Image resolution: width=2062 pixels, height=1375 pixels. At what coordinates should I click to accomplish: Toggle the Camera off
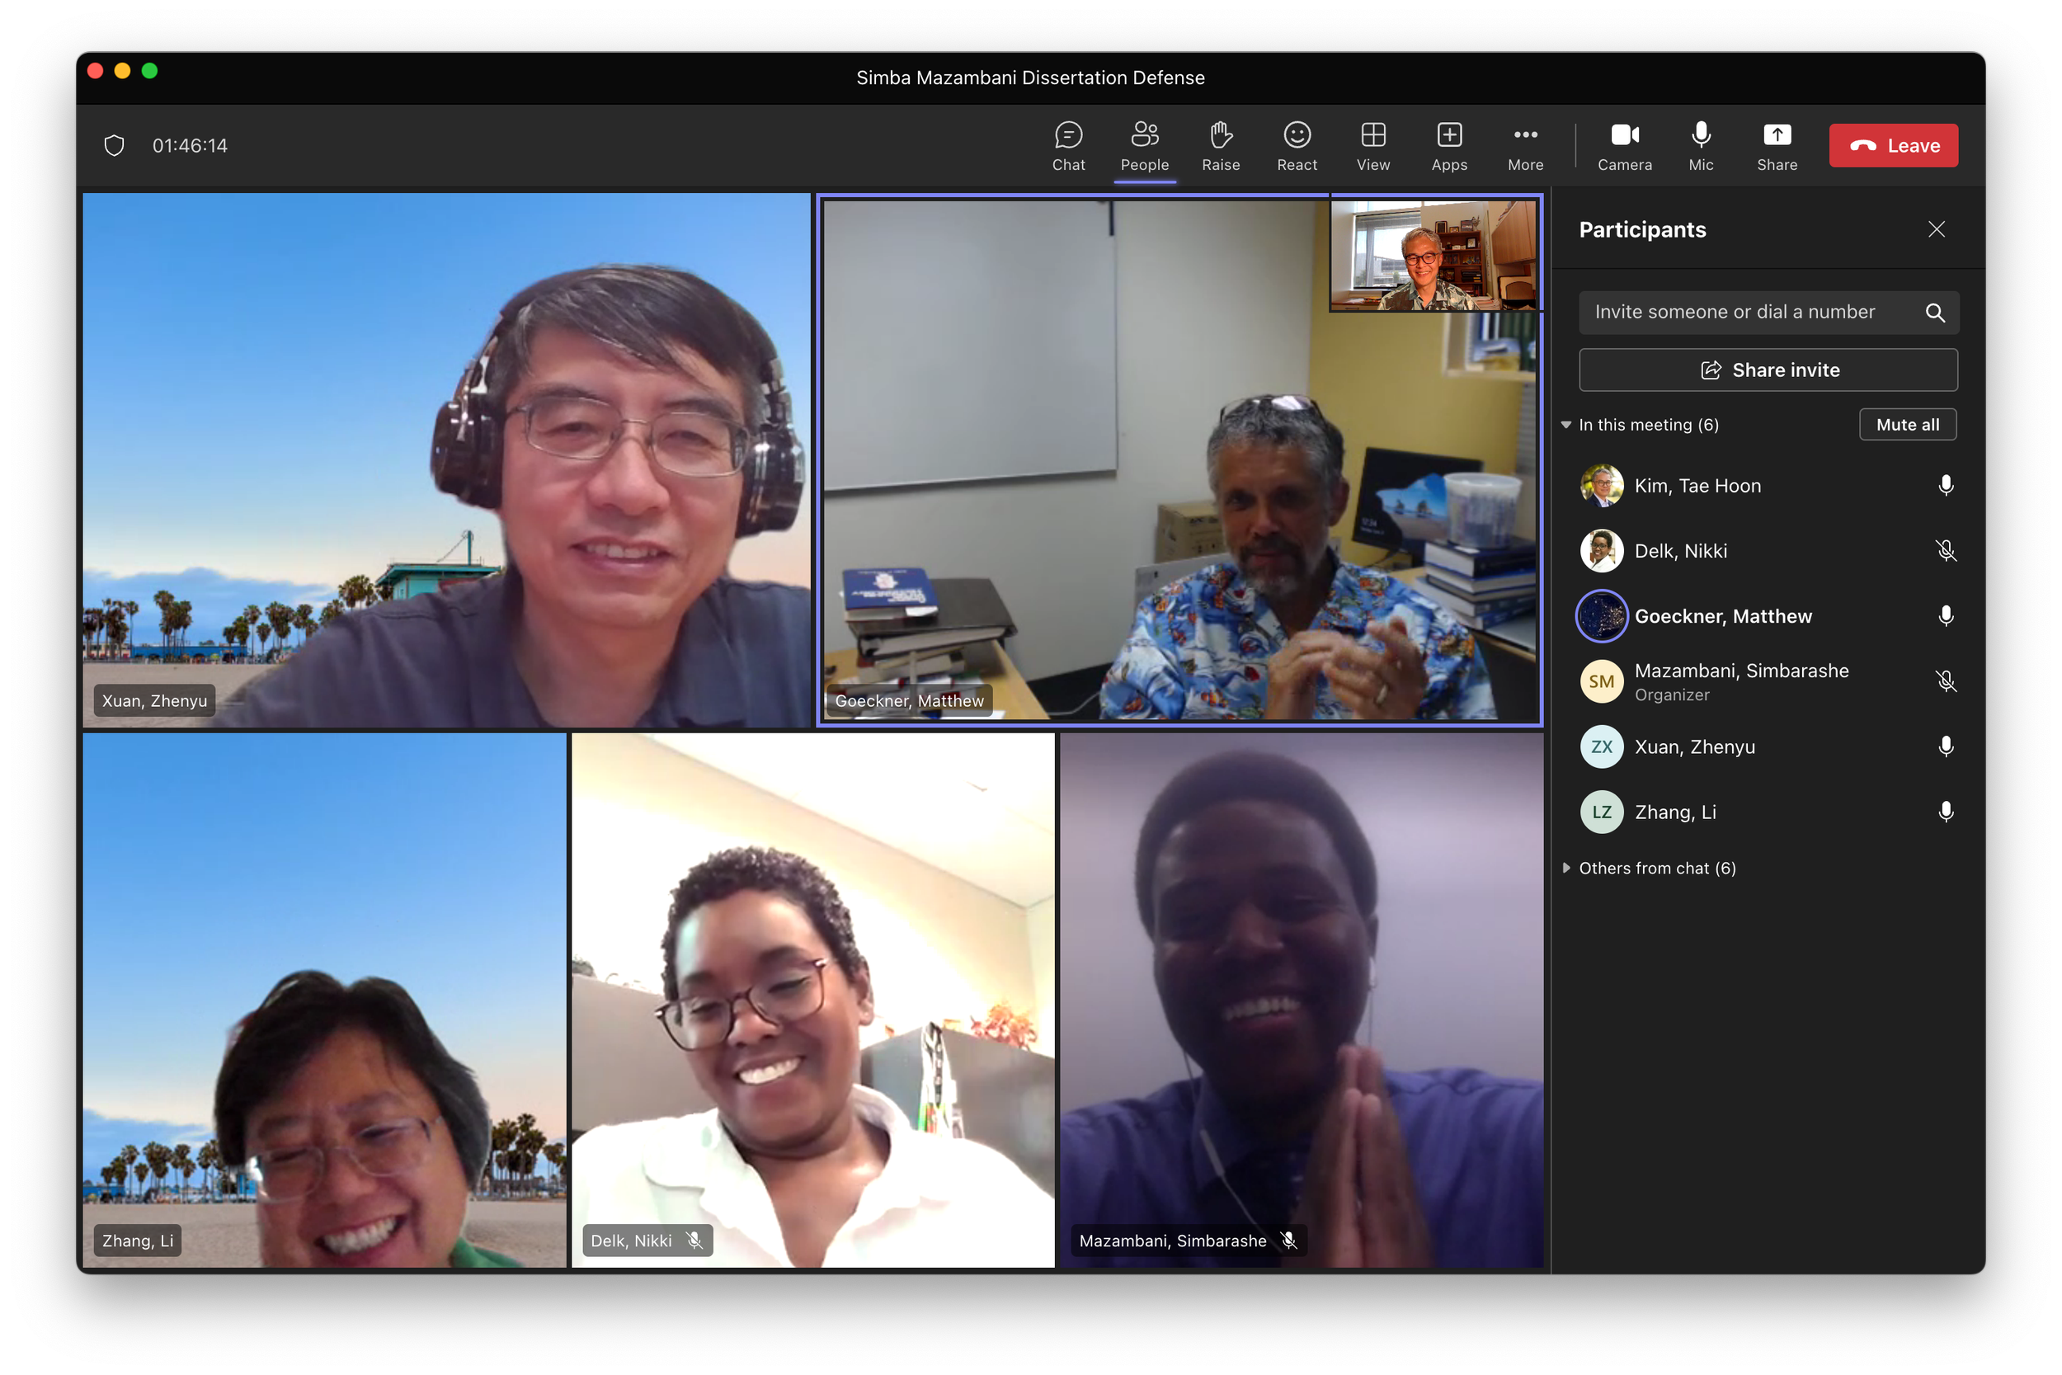click(1624, 145)
